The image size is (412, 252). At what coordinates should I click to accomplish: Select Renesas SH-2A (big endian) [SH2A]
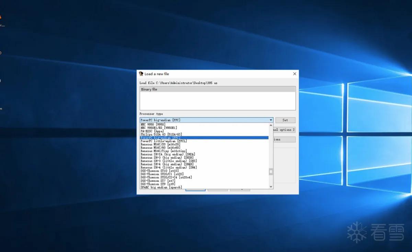pyautogui.click(x=204, y=154)
